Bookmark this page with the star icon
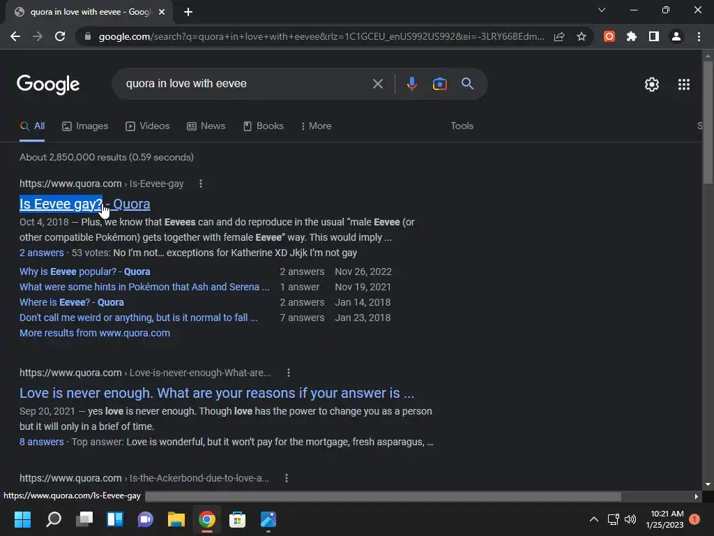 click(581, 36)
